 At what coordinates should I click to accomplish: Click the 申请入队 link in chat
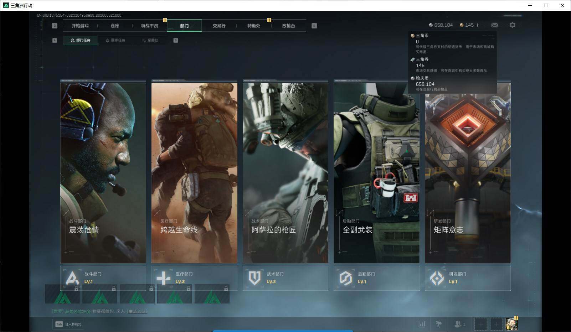coord(137,311)
